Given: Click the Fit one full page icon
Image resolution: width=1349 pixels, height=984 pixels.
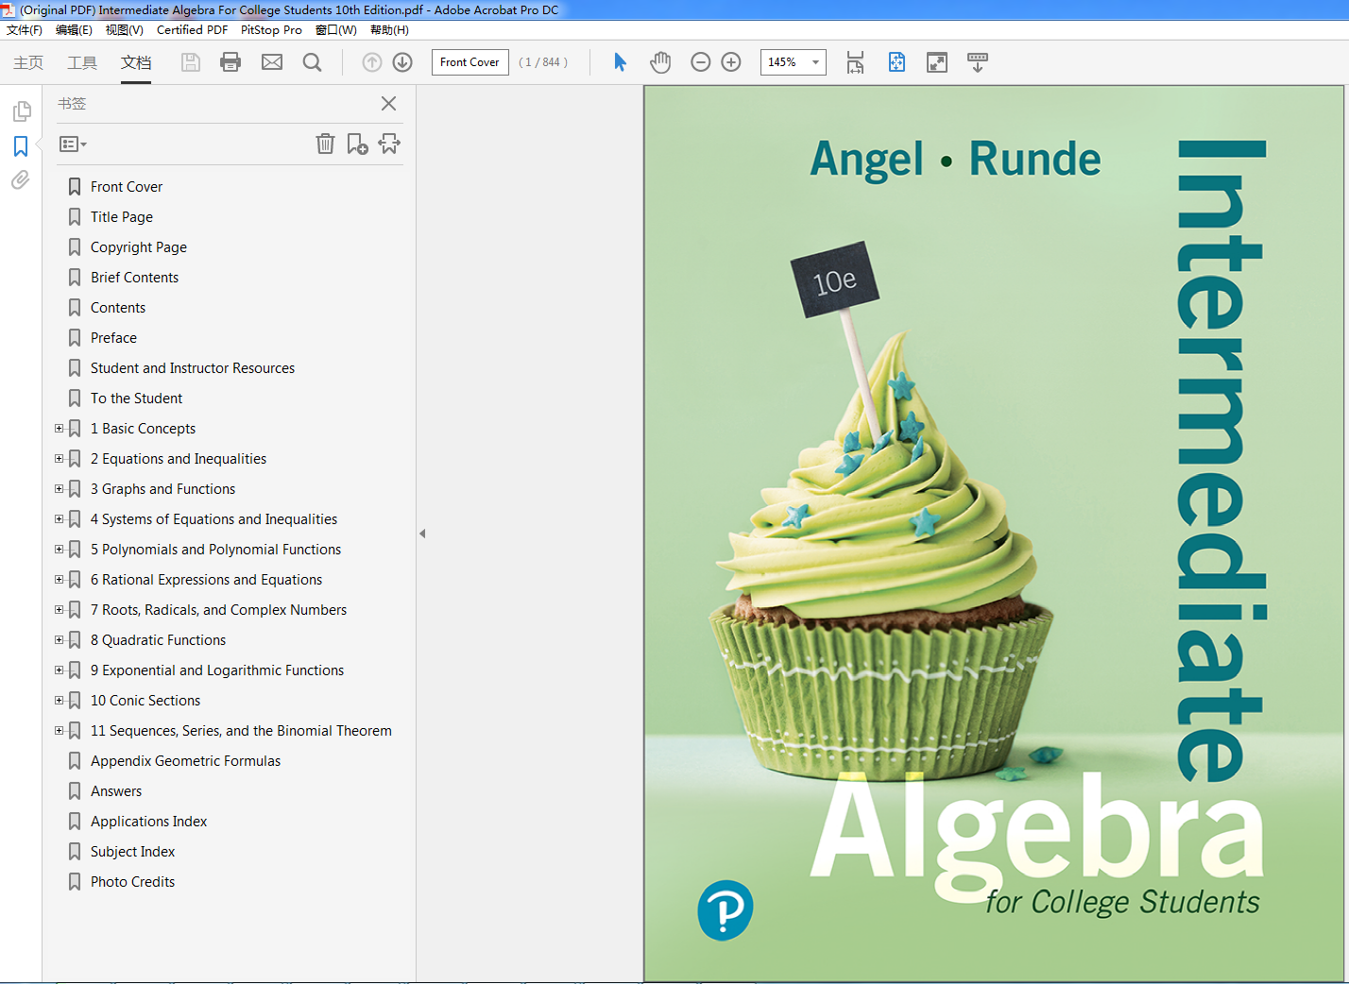Looking at the screenshot, I should (x=896, y=62).
